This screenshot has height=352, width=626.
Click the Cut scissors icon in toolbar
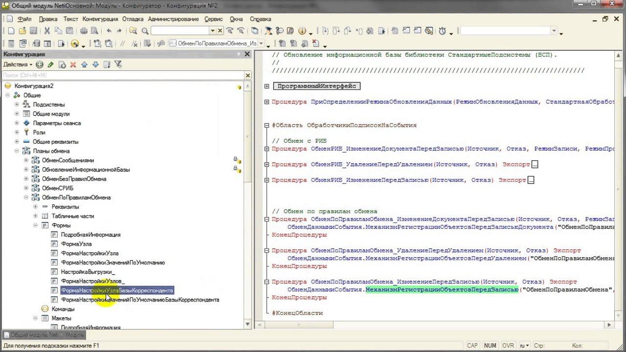pos(47,31)
